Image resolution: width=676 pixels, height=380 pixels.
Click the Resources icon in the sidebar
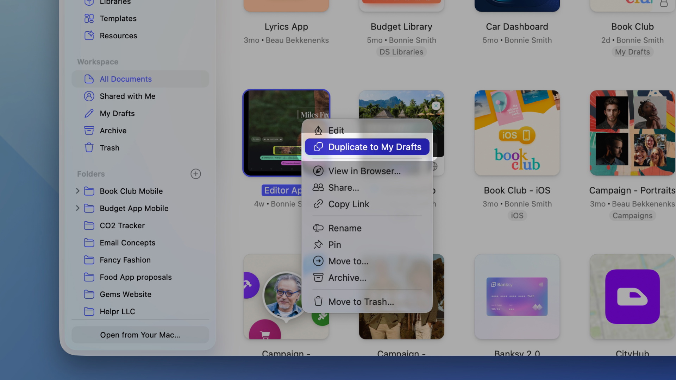click(89, 36)
